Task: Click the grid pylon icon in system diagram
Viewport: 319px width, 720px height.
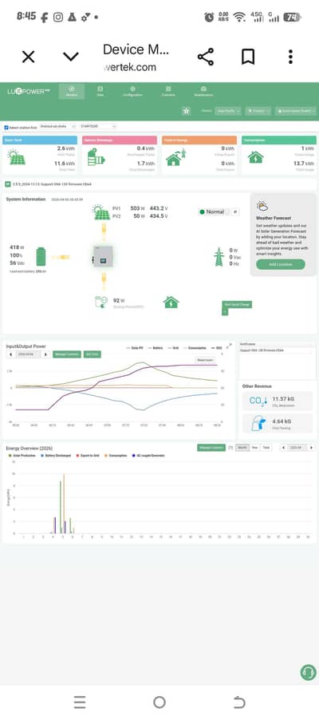Action: 219,257
